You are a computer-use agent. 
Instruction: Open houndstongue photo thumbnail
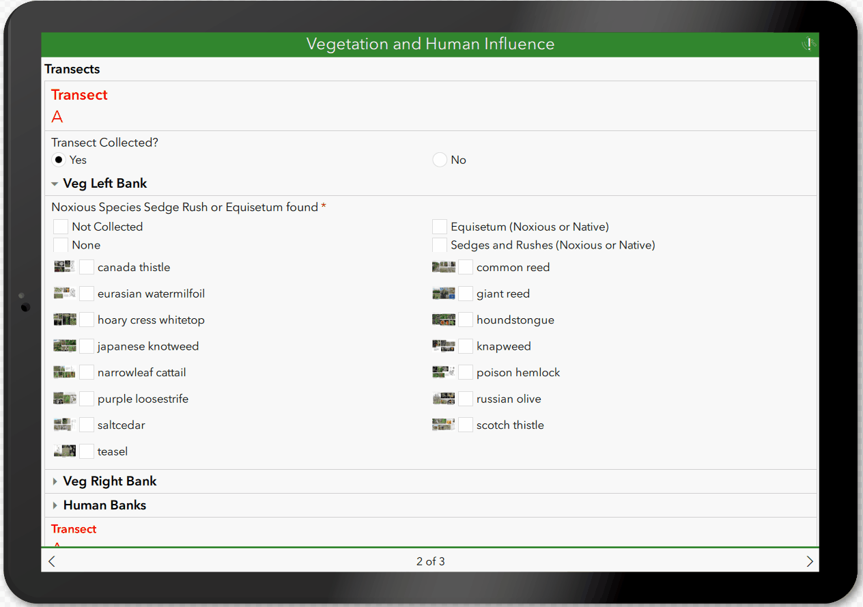pyautogui.click(x=444, y=320)
